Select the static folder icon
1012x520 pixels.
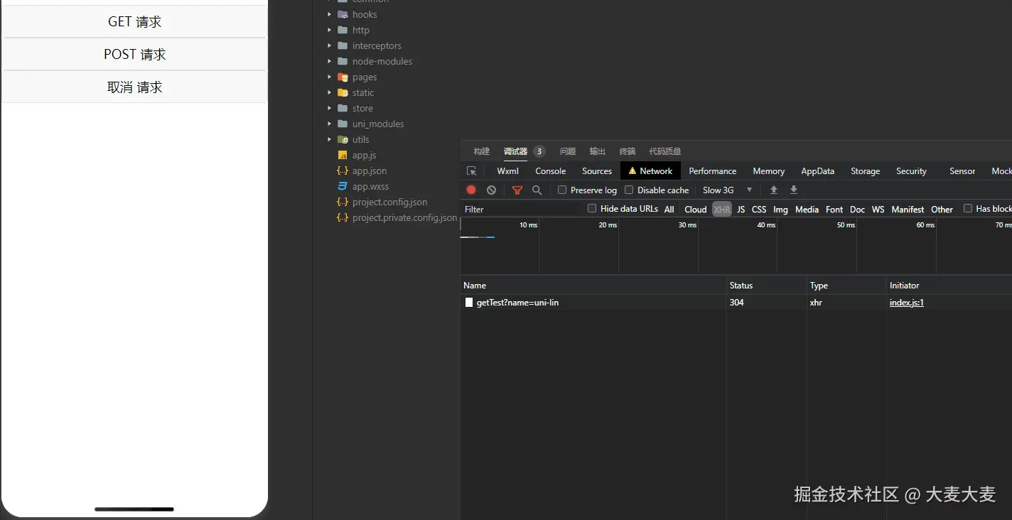(343, 92)
